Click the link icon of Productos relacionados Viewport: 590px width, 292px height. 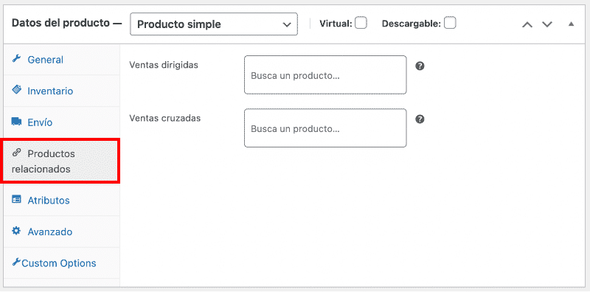pyautogui.click(x=16, y=153)
